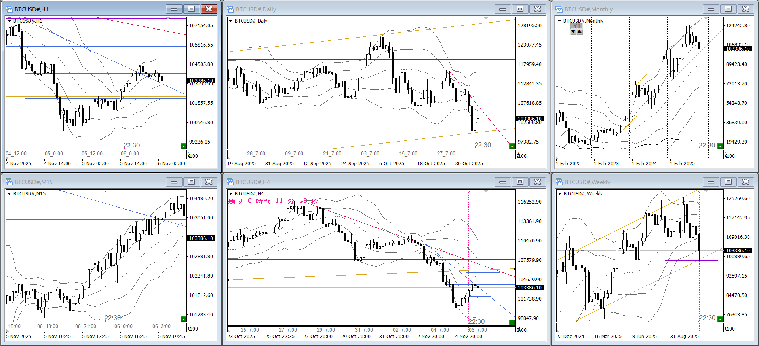
Task: Click the 103386.10 price label on H1 chart
Action: [x=201, y=81]
